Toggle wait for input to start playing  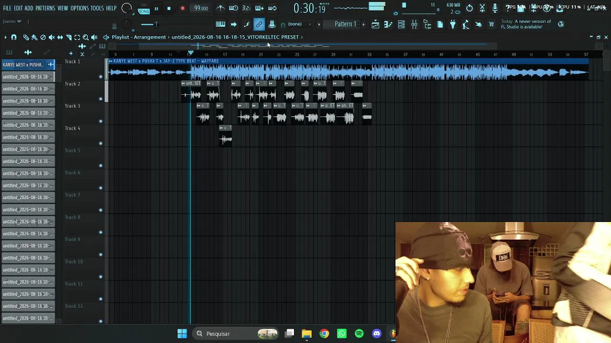pyautogui.click(x=233, y=8)
